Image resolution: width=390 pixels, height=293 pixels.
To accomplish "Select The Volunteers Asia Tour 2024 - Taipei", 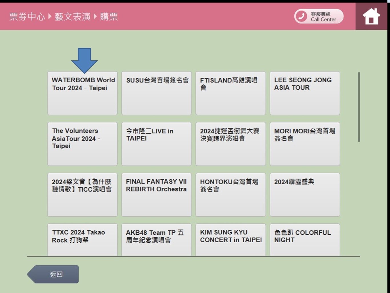I will (x=82, y=144).
